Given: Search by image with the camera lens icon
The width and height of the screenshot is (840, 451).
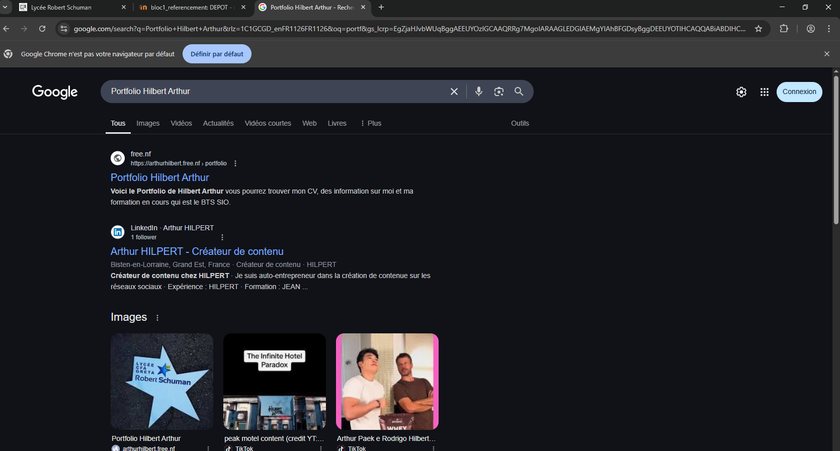Looking at the screenshot, I should tap(499, 92).
